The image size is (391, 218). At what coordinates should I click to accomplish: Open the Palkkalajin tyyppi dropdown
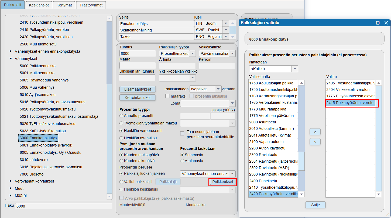(193, 53)
